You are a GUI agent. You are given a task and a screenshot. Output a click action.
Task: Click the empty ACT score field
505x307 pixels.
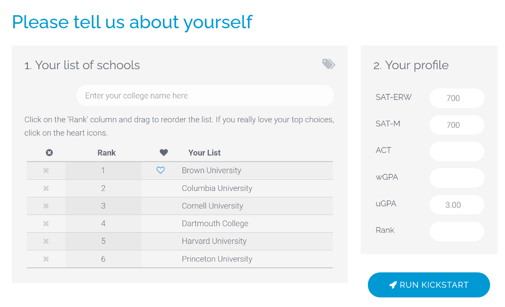pyautogui.click(x=456, y=151)
